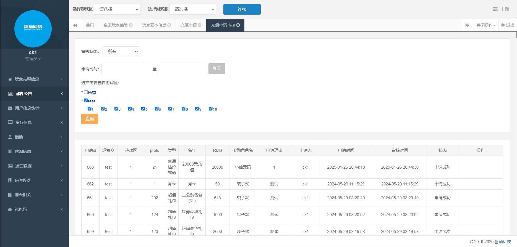The height and width of the screenshot is (247, 517).
Task: Click the 主题 theme icon
Action: point(495,9)
